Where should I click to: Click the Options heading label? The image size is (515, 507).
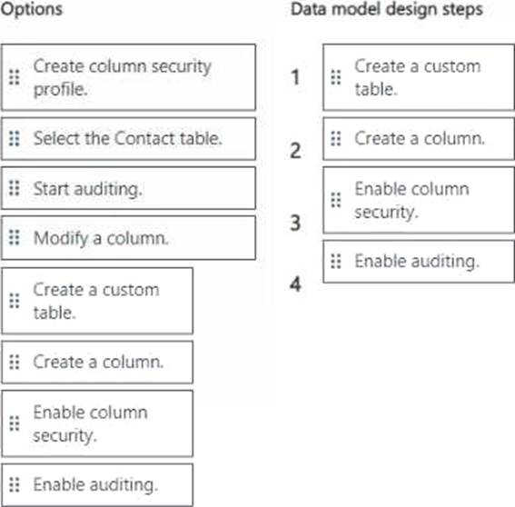point(32,9)
